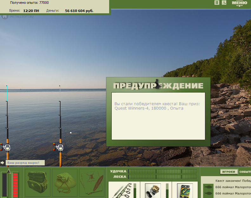This screenshot has width=251, height=198.
Task: Switch to the СОБЫТИЯ tab
Action: click(x=245, y=172)
